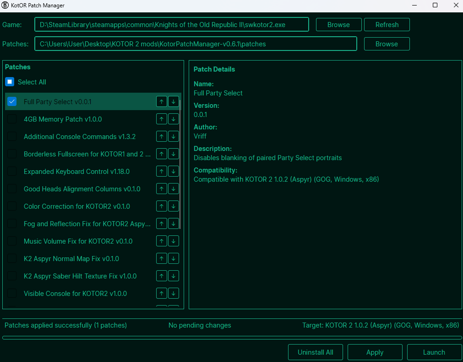Move Expanded Keyboard Control patch down
Viewport: 463px width, 362px height.
(x=173, y=171)
